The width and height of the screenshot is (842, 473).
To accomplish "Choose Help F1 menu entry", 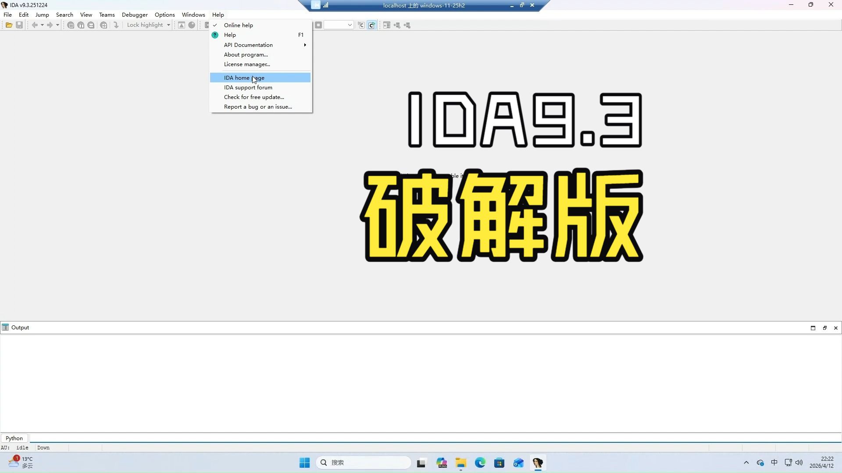I will pos(260,35).
